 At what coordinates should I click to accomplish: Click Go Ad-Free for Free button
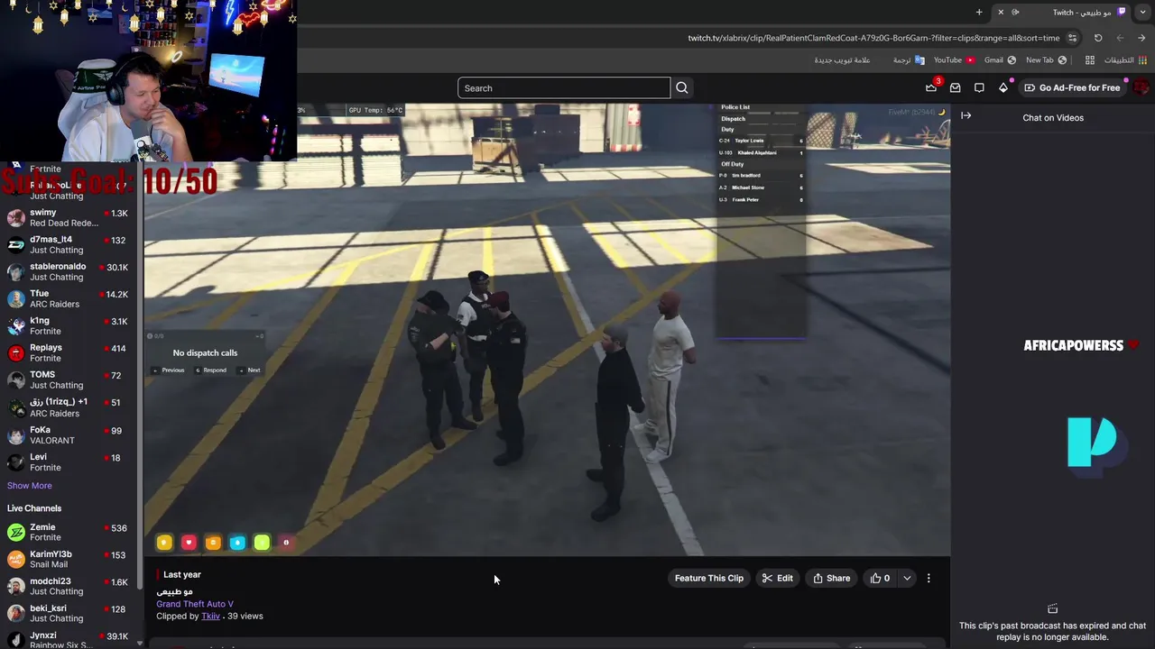click(1072, 87)
